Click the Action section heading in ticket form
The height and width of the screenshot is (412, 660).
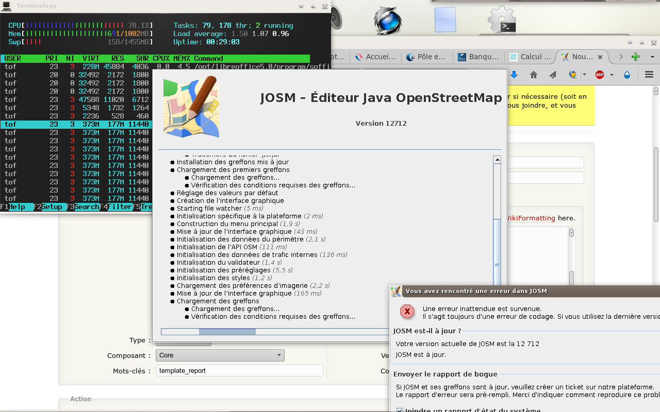(x=80, y=399)
